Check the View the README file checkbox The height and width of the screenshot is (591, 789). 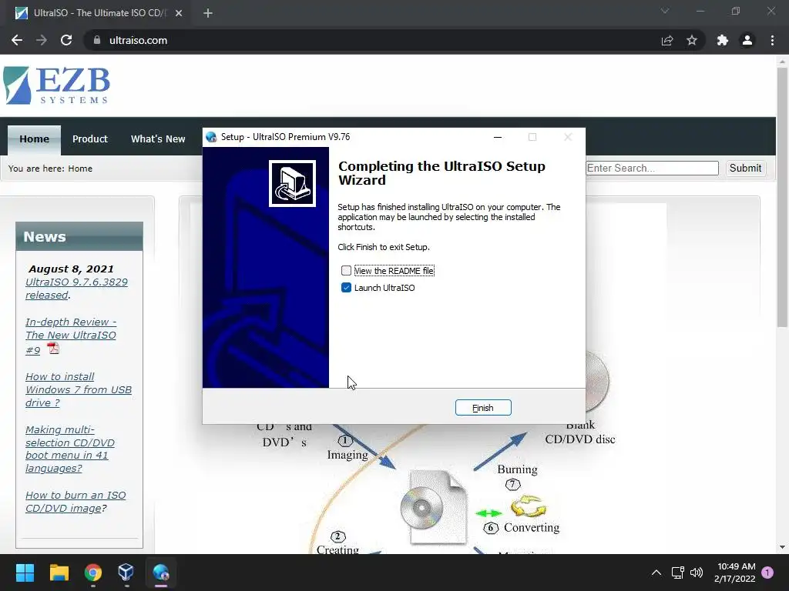pos(346,271)
